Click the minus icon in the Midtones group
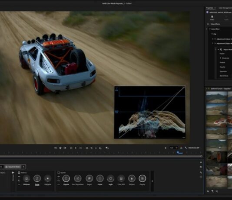 19,184
